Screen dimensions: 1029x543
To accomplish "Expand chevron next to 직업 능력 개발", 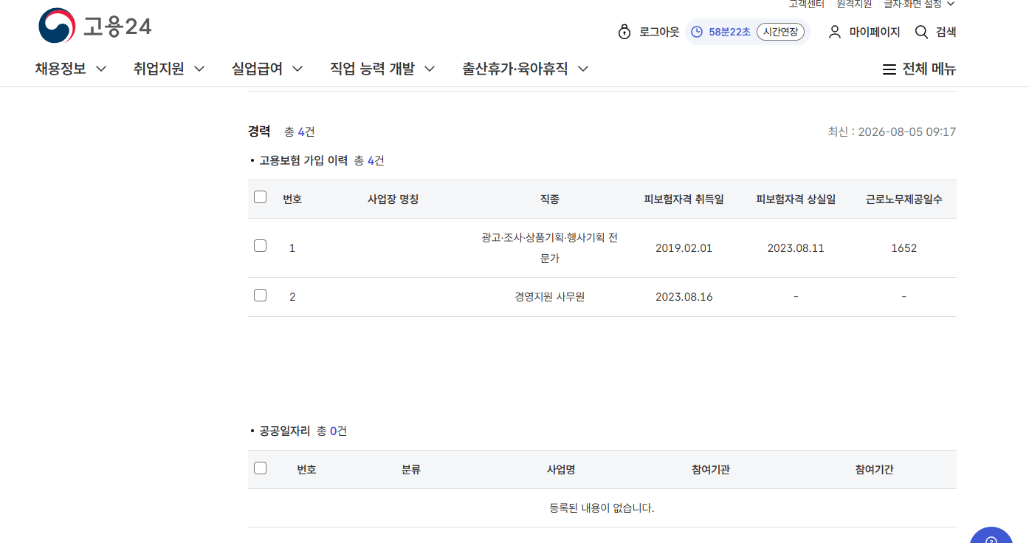I will pyautogui.click(x=430, y=69).
